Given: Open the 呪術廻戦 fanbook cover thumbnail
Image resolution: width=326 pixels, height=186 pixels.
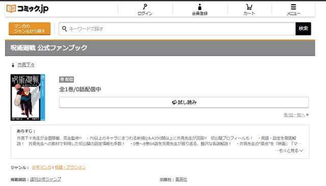Looking at the screenshot, I should pos(28,97).
